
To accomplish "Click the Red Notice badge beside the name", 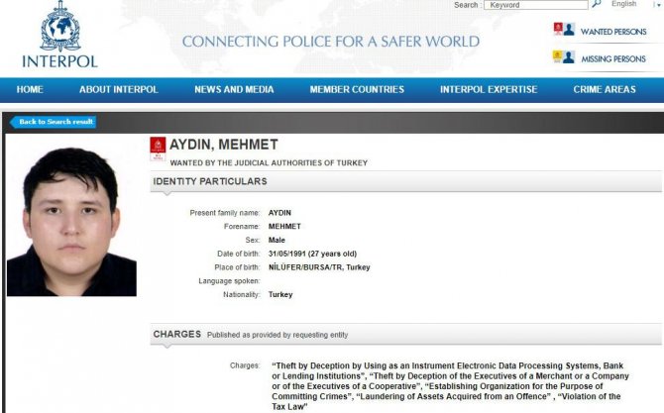I will click(x=157, y=148).
